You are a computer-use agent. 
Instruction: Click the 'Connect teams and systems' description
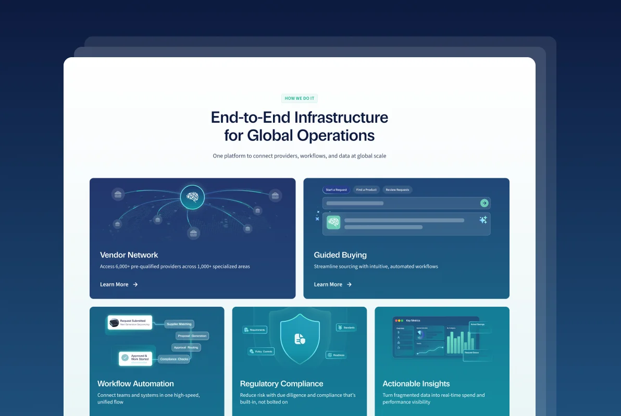click(148, 399)
